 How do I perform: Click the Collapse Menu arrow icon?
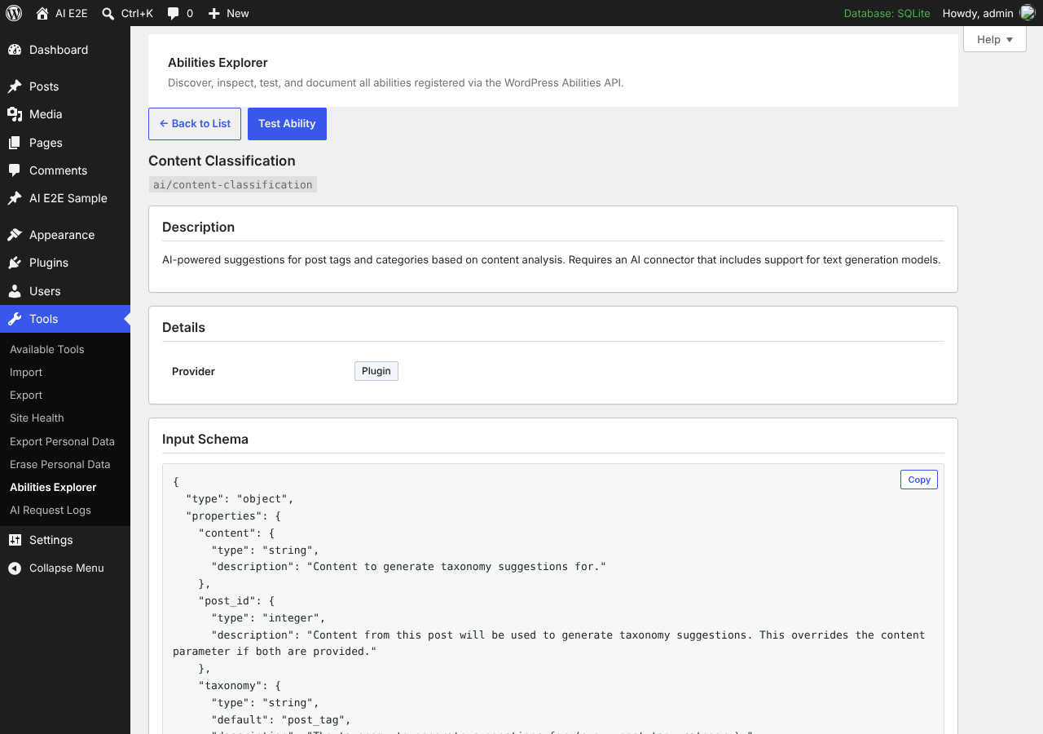coord(15,568)
